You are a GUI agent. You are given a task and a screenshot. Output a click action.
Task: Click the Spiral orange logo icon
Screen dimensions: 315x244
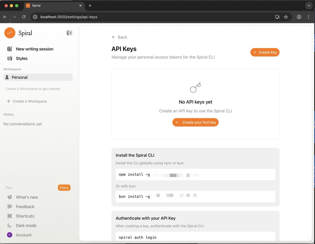tap(10, 33)
